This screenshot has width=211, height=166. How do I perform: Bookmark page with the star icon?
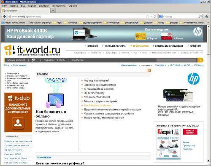pyautogui.click(x=147, y=16)
